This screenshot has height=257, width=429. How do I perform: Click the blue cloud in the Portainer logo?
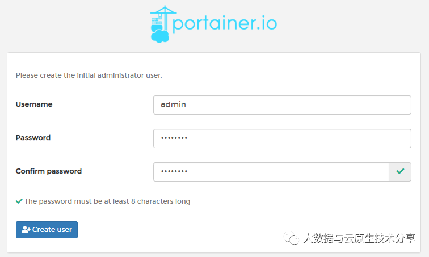[x=159, y=36]
